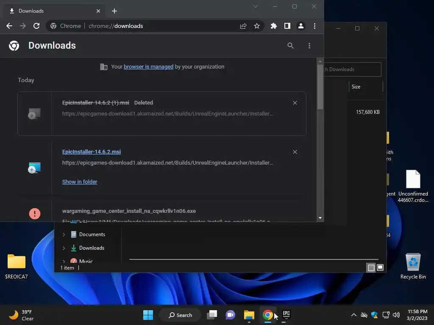Viewport: 434px width, 325px height.
Task: Click the wargaming download warning icon
Action: point(35,214)
